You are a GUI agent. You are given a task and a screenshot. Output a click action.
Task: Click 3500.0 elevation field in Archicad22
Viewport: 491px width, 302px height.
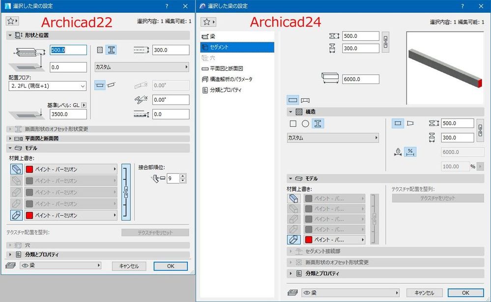click(x=68, y=114)
